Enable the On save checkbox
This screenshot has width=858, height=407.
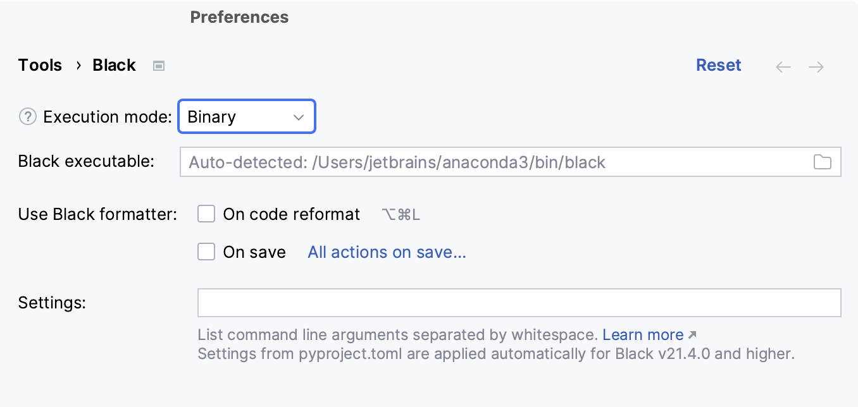[x=206, y=252]
